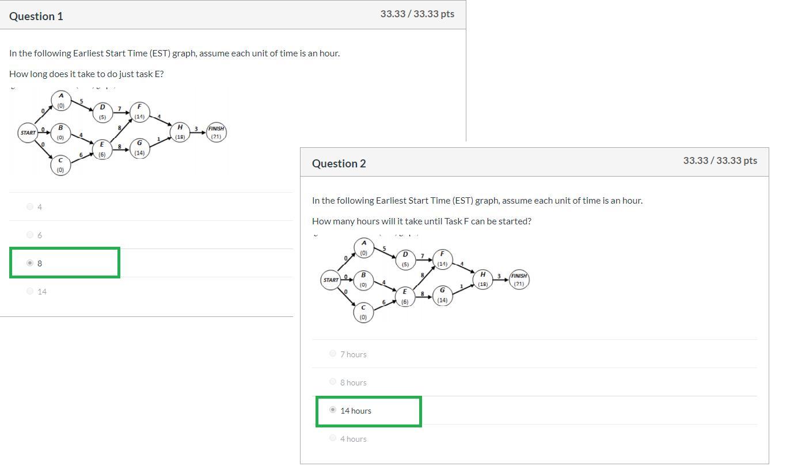Image resolution: width=794 pixels, height=474 pixels.
Task: Pick the "4 hours" radio option
Action: click(333, 438)
